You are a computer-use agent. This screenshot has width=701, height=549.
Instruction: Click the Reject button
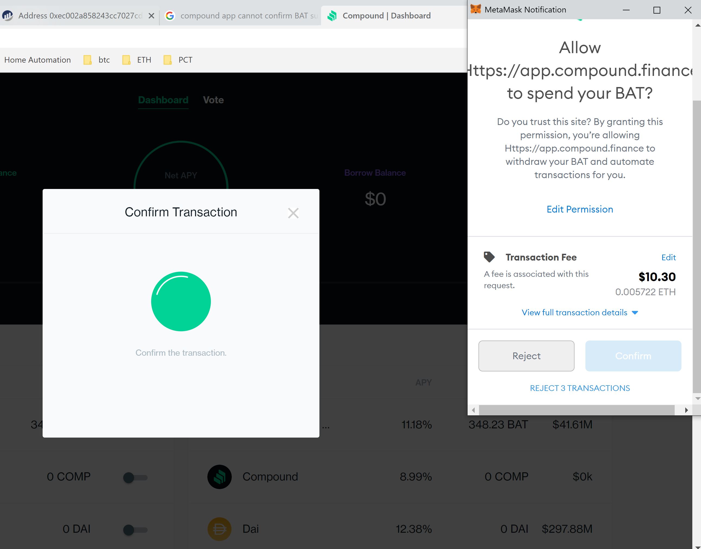pyautogui.click(x=526, y=356)
